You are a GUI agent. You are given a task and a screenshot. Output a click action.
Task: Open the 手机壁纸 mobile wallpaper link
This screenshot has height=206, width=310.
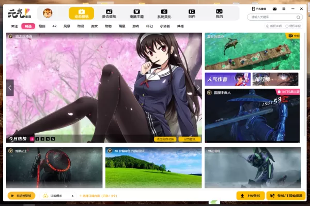point(259,9)
